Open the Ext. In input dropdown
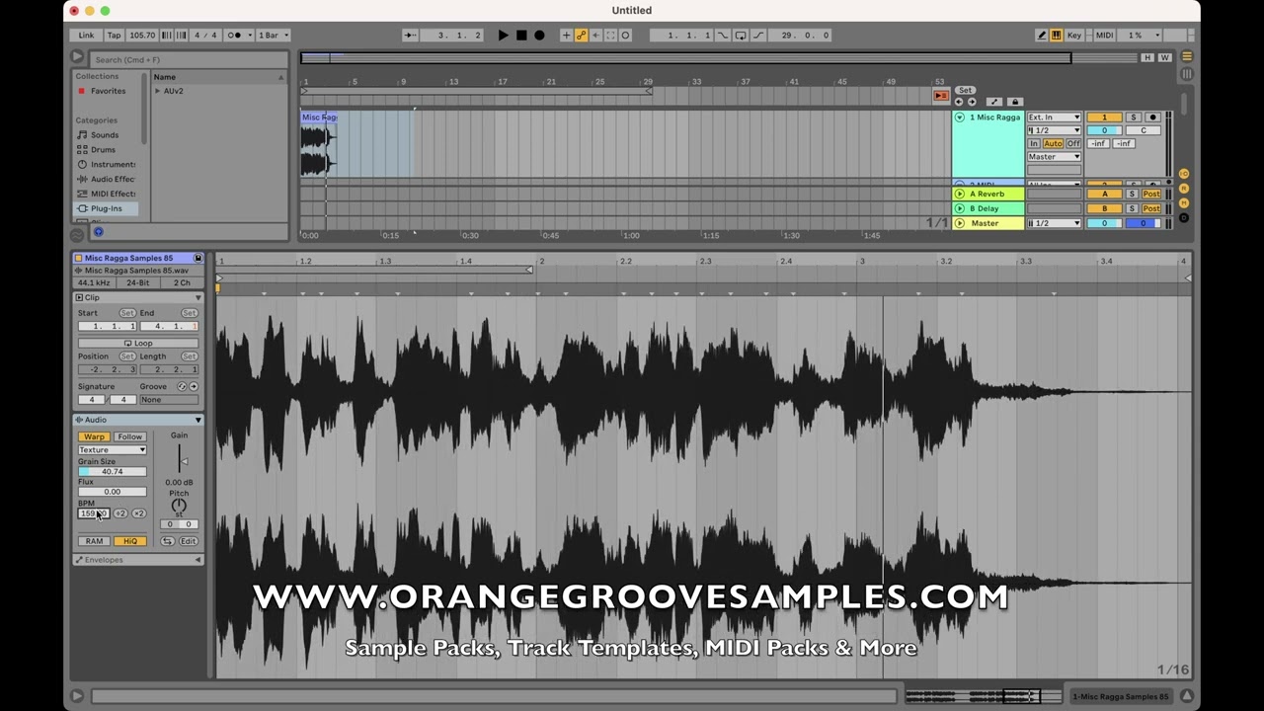Image resolution: width=1264 pixels, height=711 pixels. (1054, 118)
